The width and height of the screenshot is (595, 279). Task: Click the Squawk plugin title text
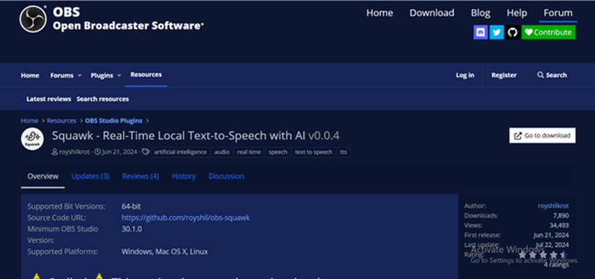click(x=196, y=136)
